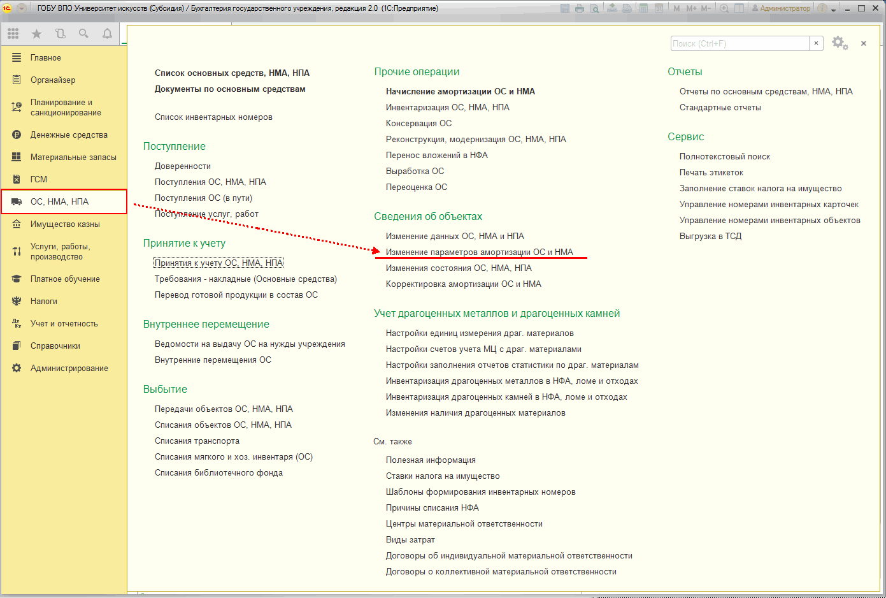Select ОС, НМА, НПА section
886x598 pixels.
pos(64,201)
